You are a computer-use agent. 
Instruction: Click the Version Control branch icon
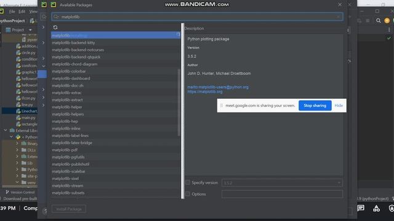click(x=7, y=192)
